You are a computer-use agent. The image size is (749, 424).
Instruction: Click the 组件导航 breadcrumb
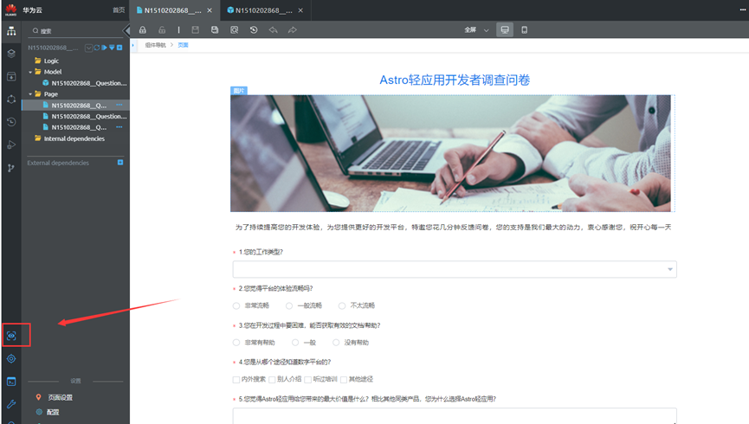pos(155,45)
